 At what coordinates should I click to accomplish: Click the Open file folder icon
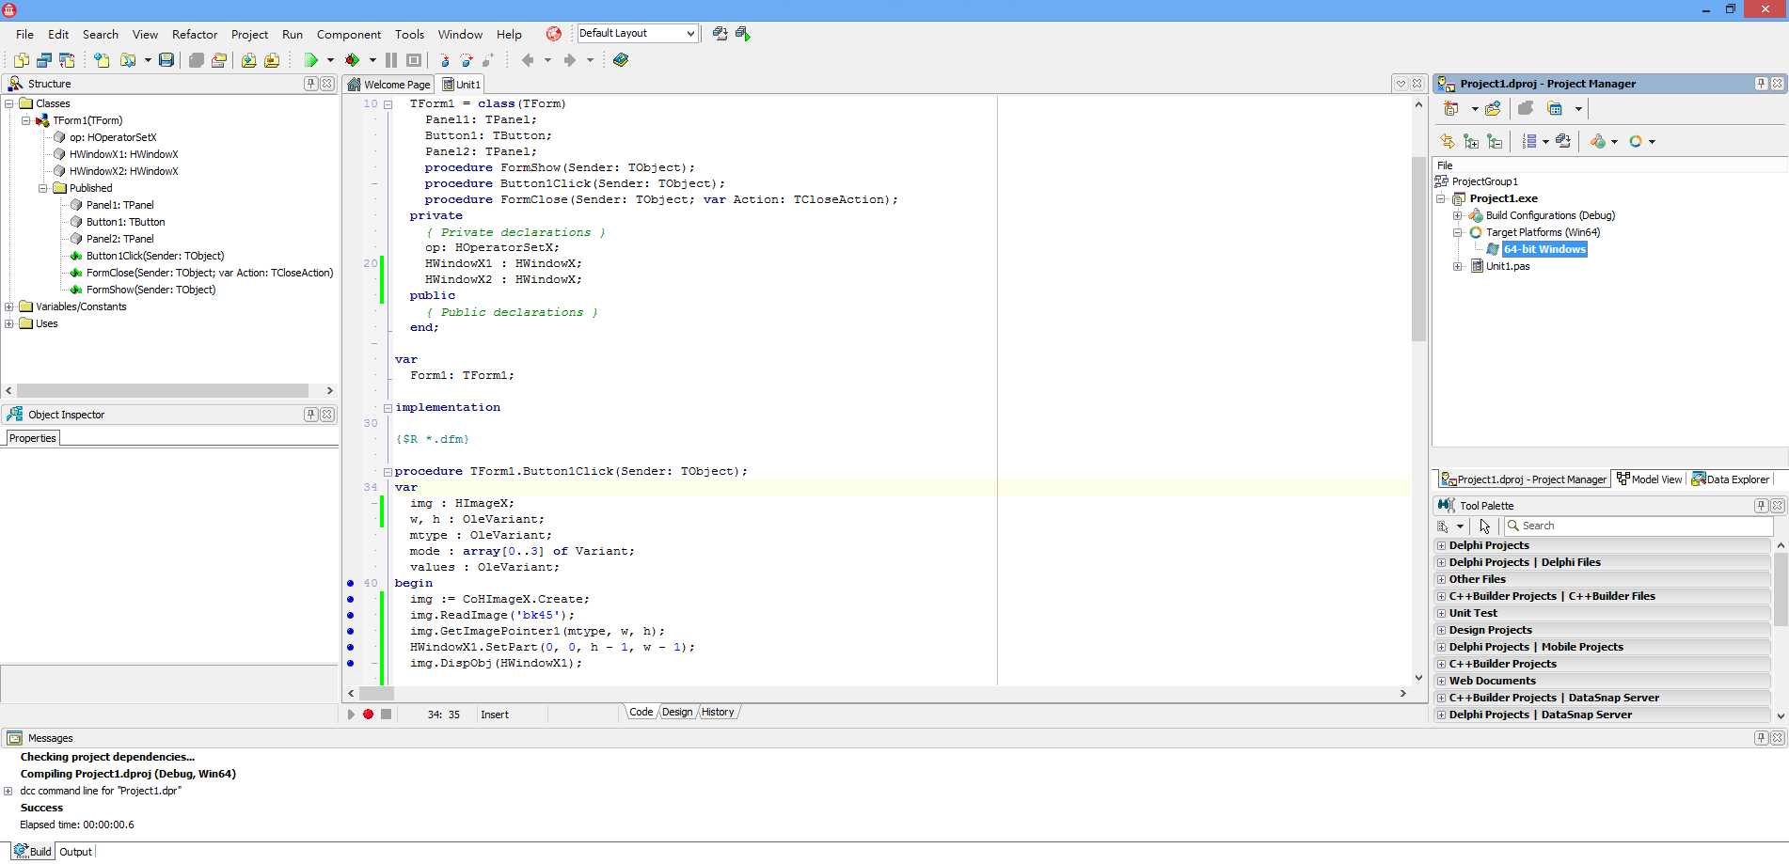[128, 60]
